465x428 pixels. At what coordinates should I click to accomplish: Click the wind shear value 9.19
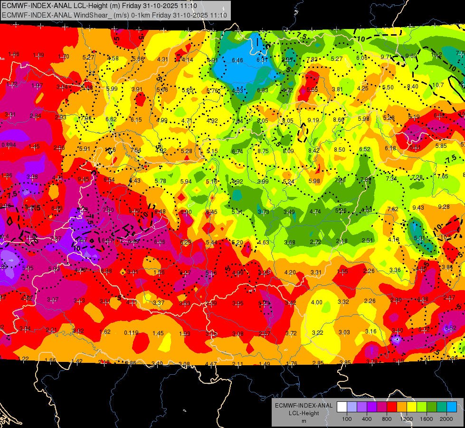point(313,120)
